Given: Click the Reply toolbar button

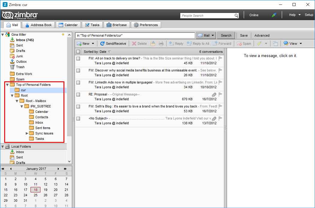Looking at the screenshot, I should tap(176, 44).
